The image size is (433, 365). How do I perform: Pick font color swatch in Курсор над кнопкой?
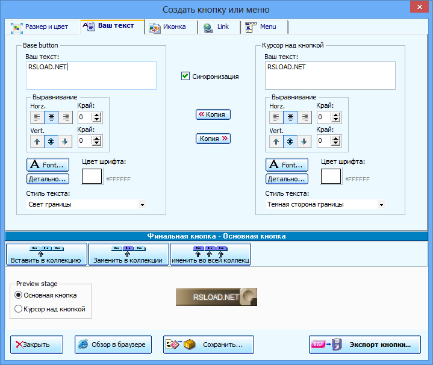(331, 176)
